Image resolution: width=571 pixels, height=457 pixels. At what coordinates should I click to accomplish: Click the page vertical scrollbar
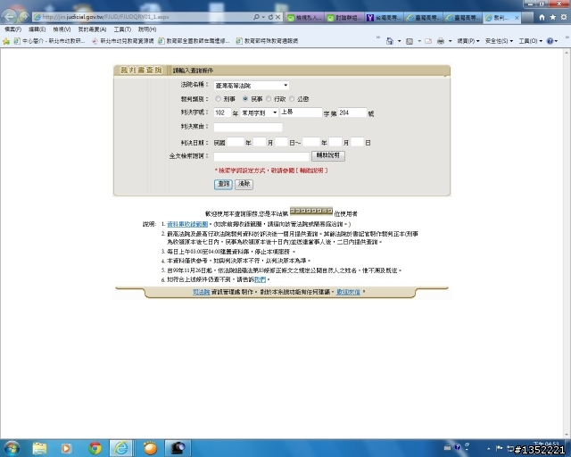(567, 244)
